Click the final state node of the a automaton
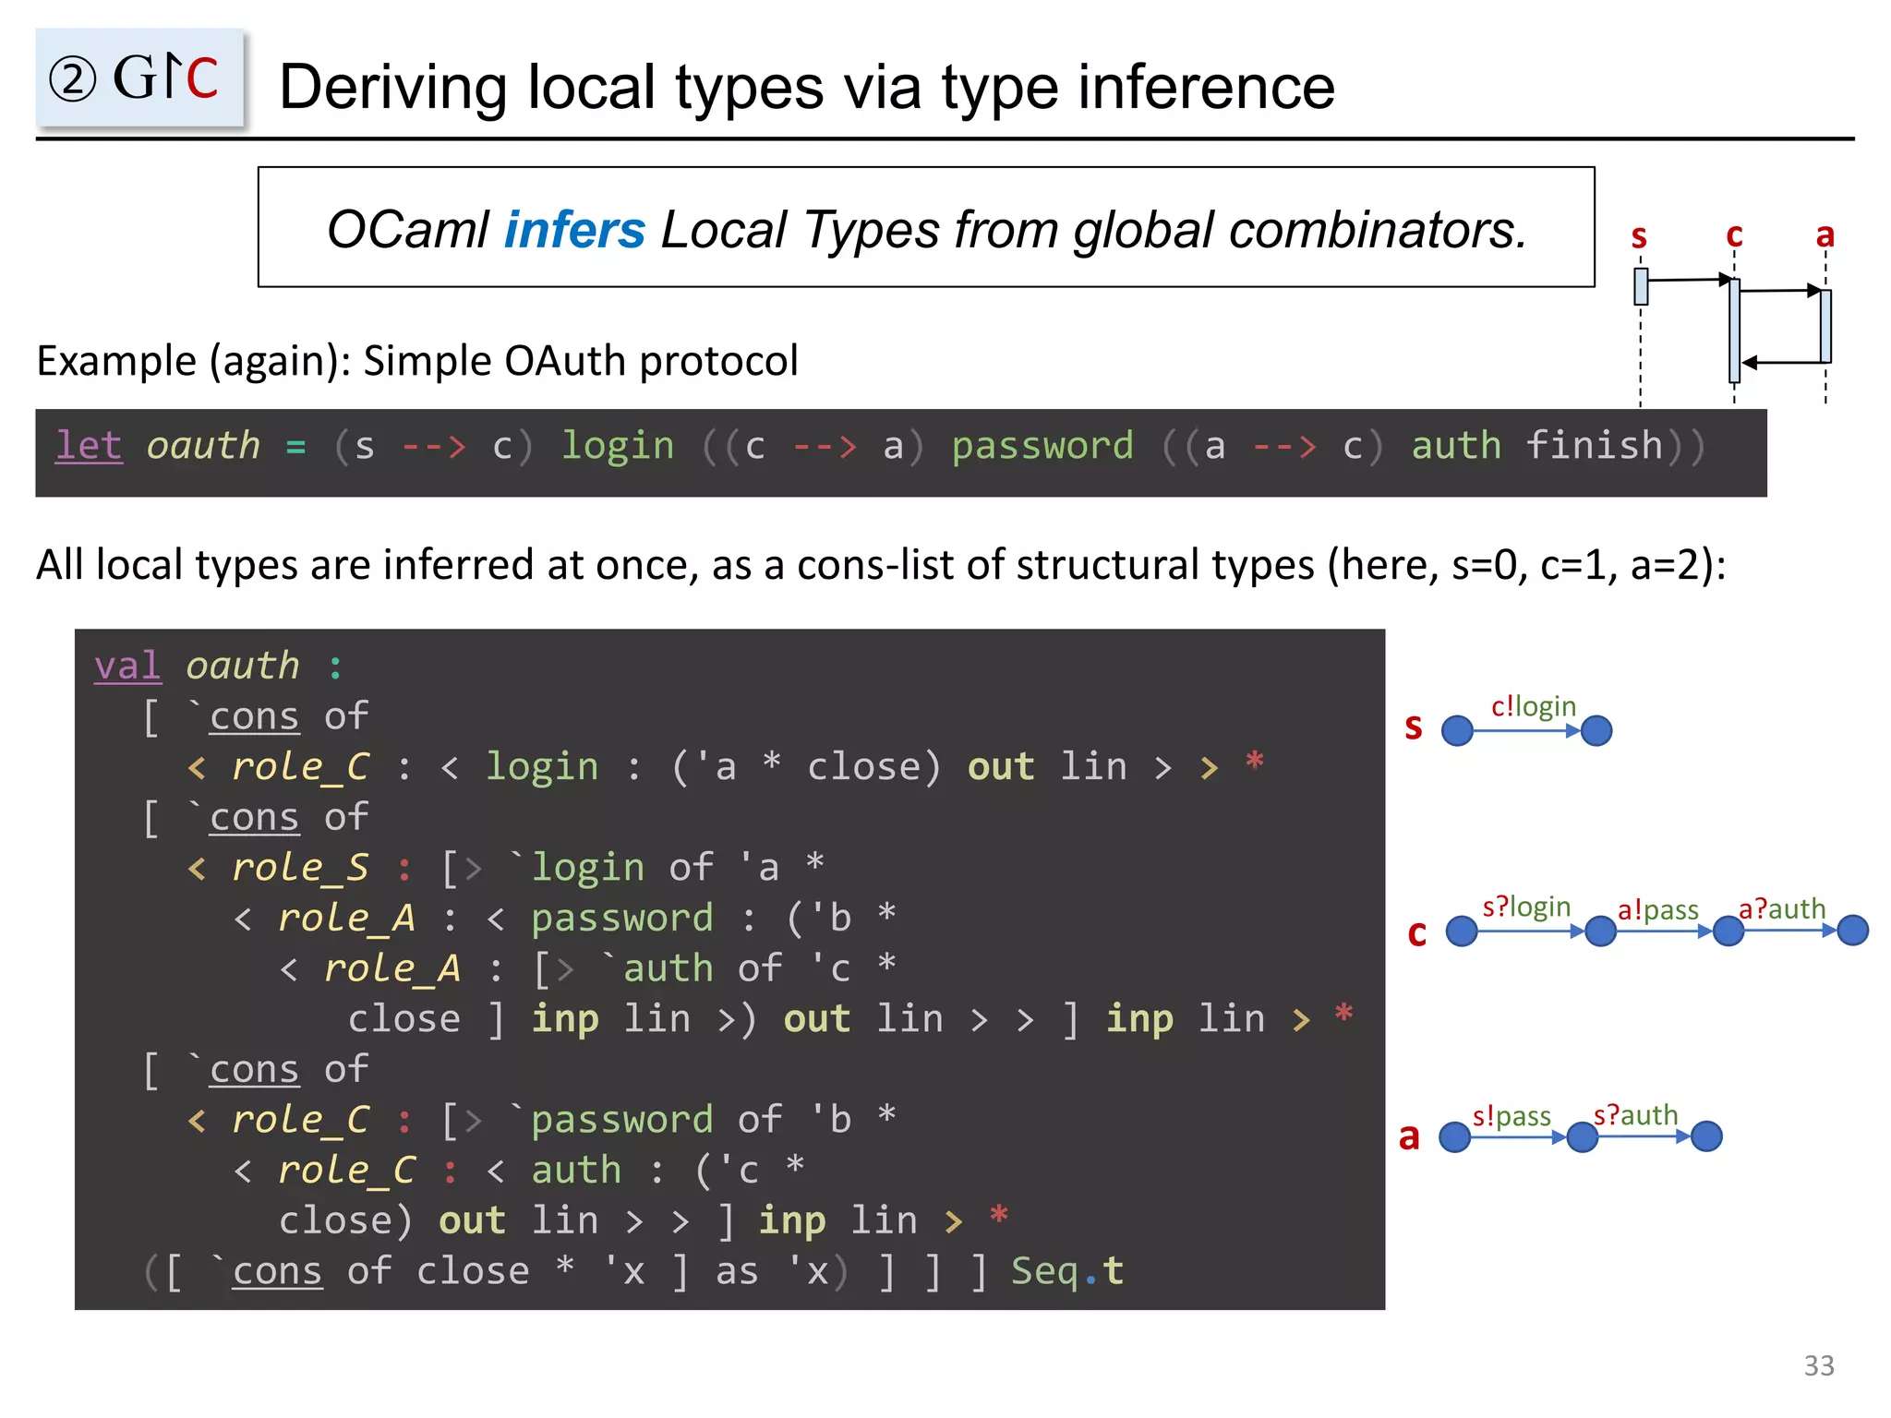The width and height of the screenshot is (1891, 1418). (1706, 1136)
